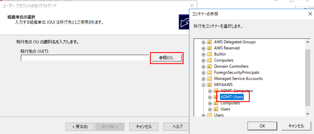Expand the AWS Delegated Groups node

point(203,42)
